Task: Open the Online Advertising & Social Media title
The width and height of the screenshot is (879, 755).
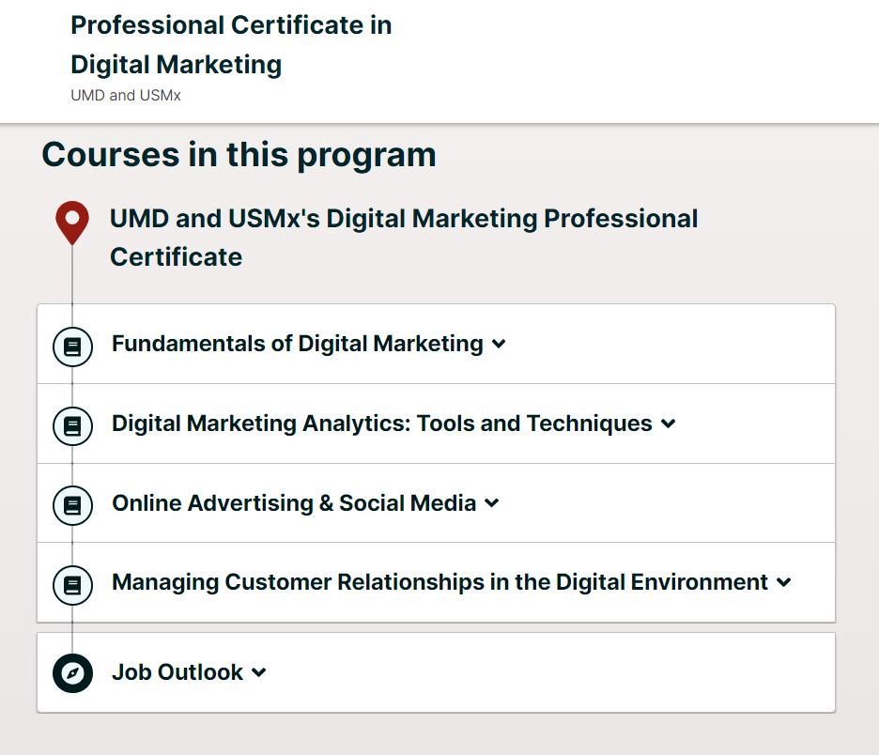Action: (294, 503)
